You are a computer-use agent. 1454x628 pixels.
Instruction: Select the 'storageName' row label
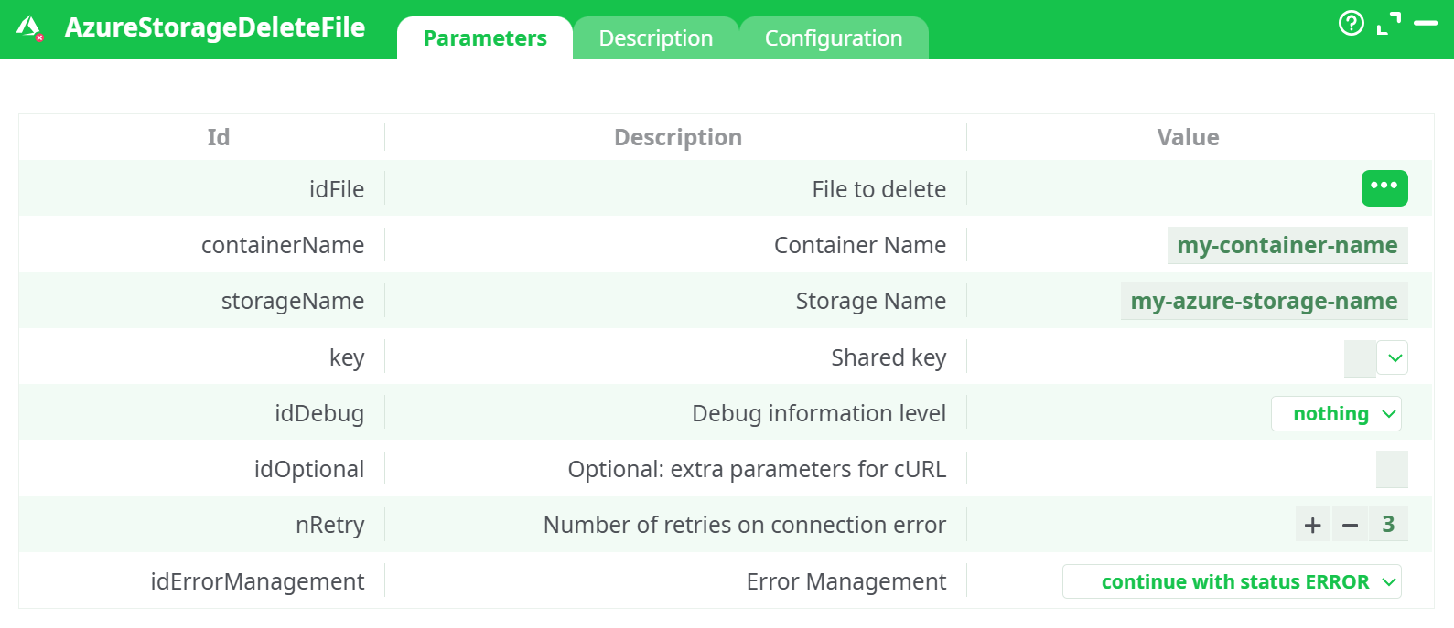click(293, 301)
